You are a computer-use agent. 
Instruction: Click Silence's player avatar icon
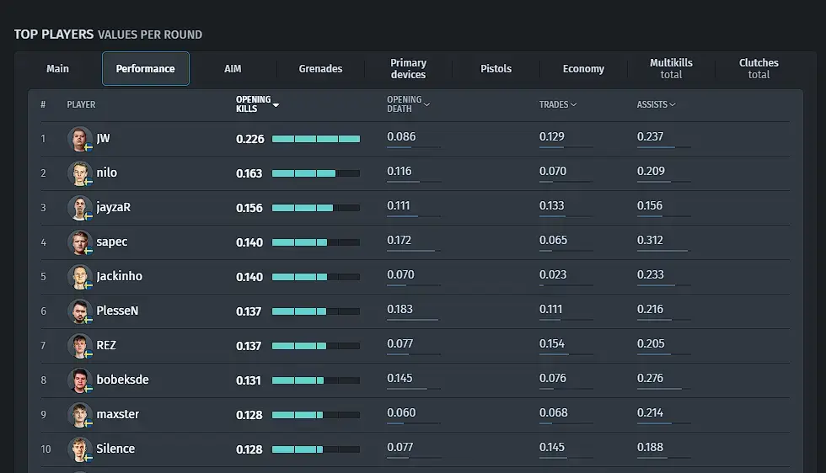(79, 449)
